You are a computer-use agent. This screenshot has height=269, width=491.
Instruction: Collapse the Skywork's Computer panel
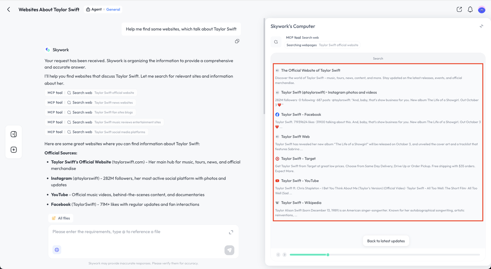[x=481, y=26]
